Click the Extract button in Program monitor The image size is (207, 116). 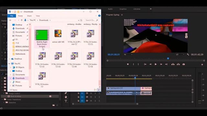(178, 64)
